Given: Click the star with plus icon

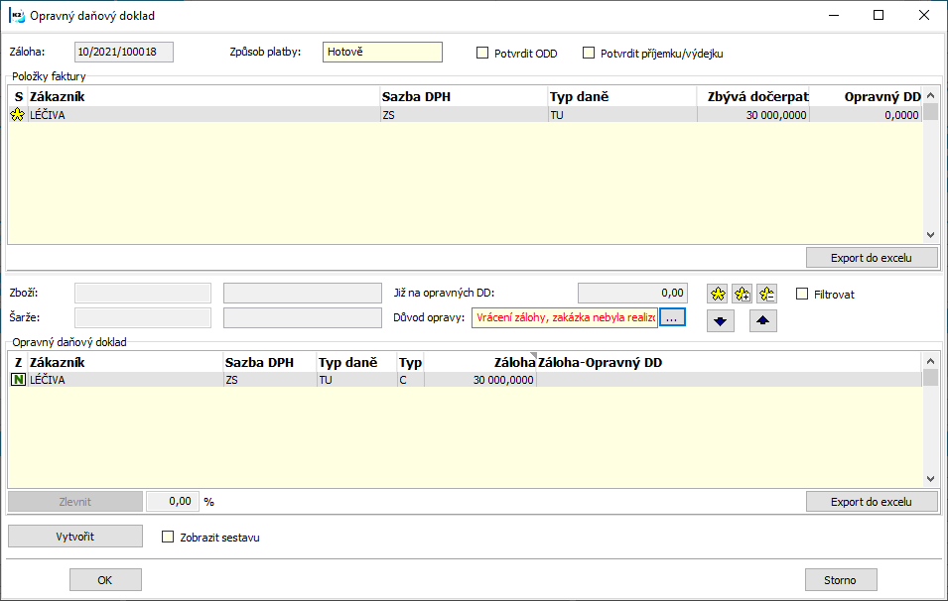Looking at the screenshot, I should pyautogui.click(x=742, y=295).
